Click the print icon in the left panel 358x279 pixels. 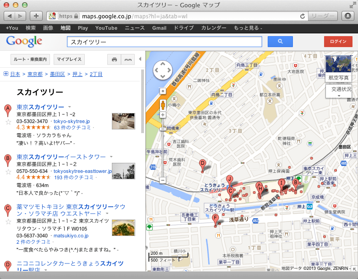pyautogui.click(x=114, y=59)
